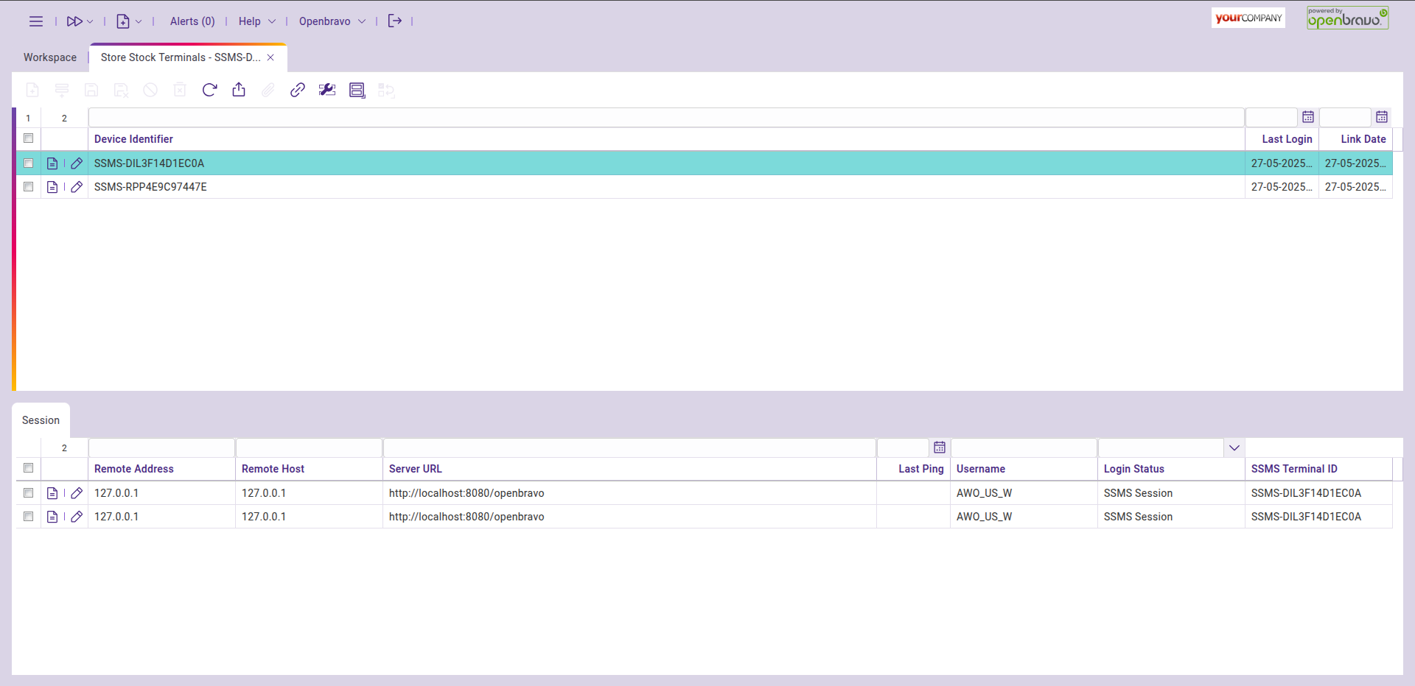Expand the Openbravo user menu

pos(332,21)
